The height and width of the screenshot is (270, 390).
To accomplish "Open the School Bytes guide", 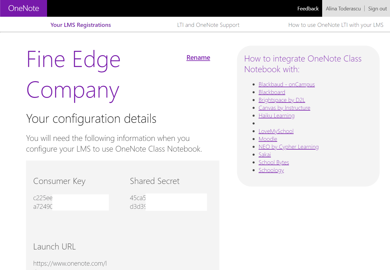I will tap(274, 162).
